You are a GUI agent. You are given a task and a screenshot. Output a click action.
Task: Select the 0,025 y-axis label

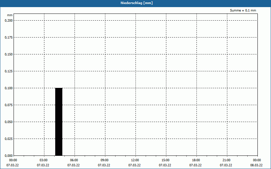[x=9, y=139]
